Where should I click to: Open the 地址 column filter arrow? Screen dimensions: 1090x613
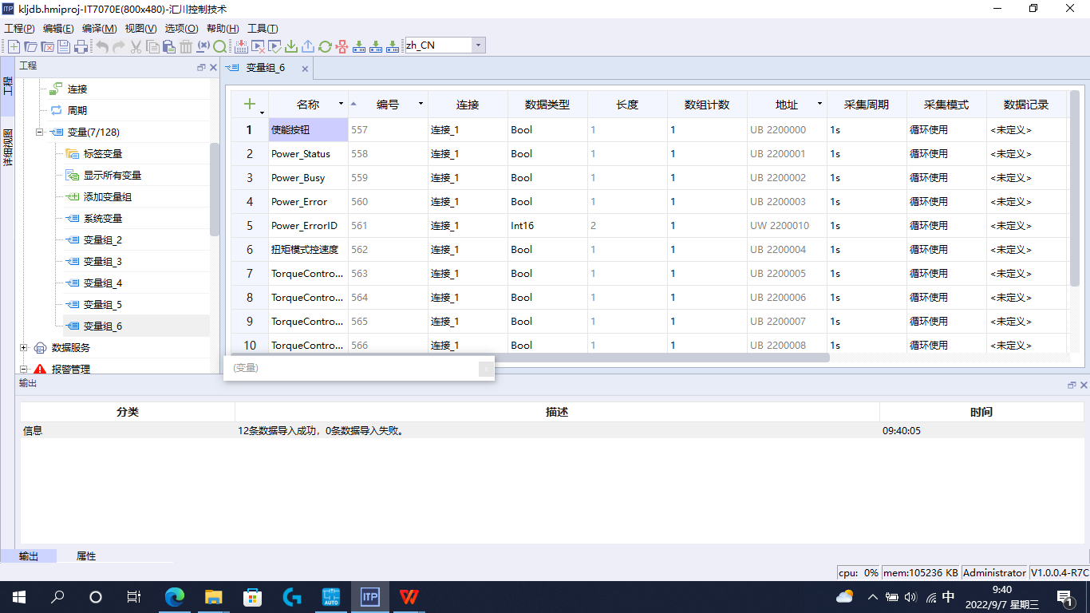(x=820, y=105)
